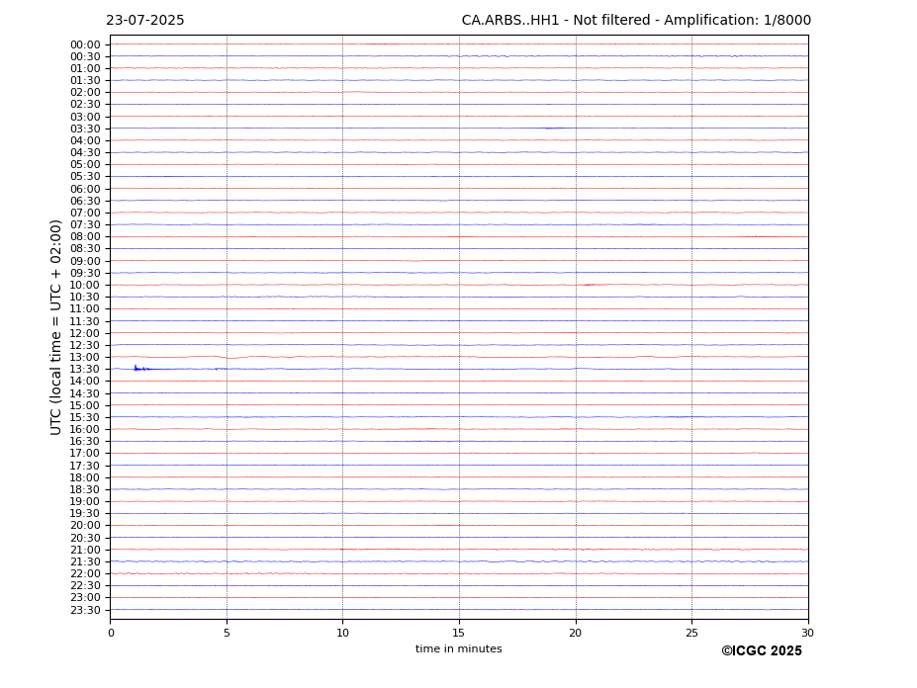Click the dark blue mark on the 03:30 trace near minute 19

(x=553, y=129)
